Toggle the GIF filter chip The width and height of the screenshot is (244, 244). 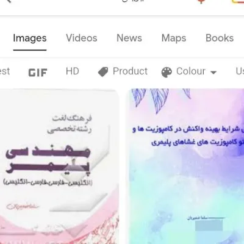(38, 73)
